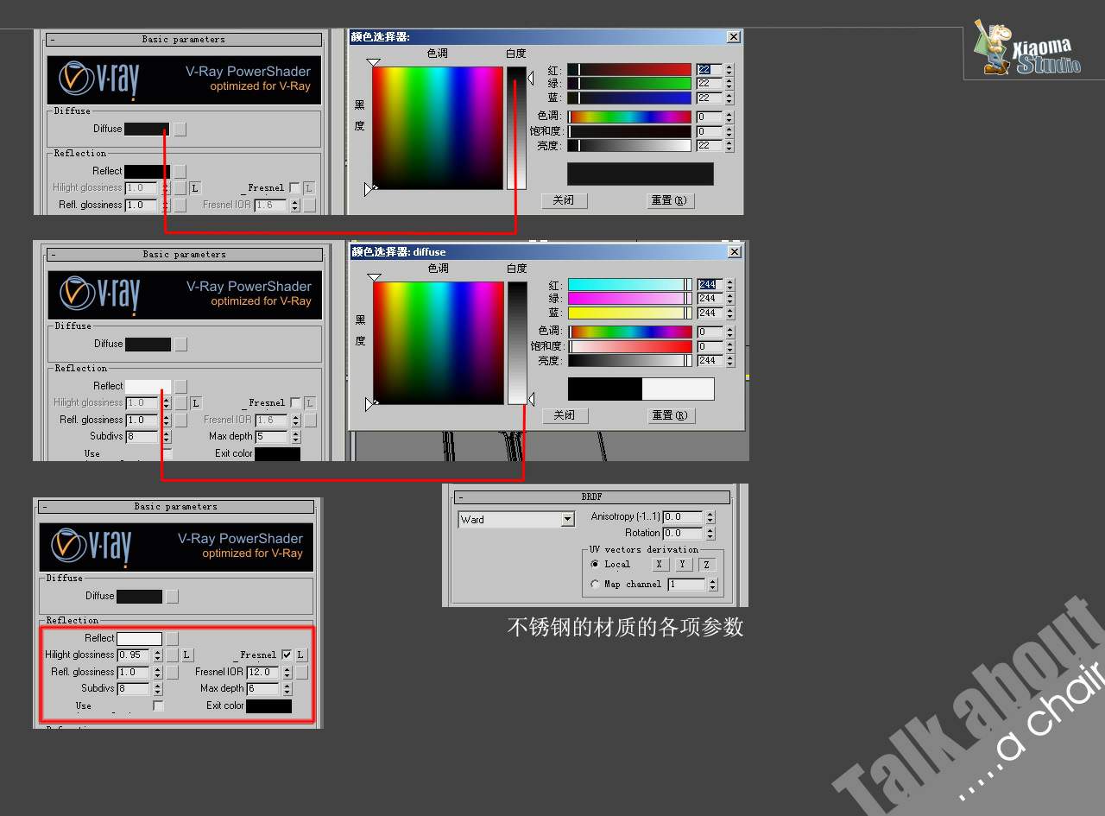Click 重置(R) in the color selector showing 22

click(x=669, y=200)
